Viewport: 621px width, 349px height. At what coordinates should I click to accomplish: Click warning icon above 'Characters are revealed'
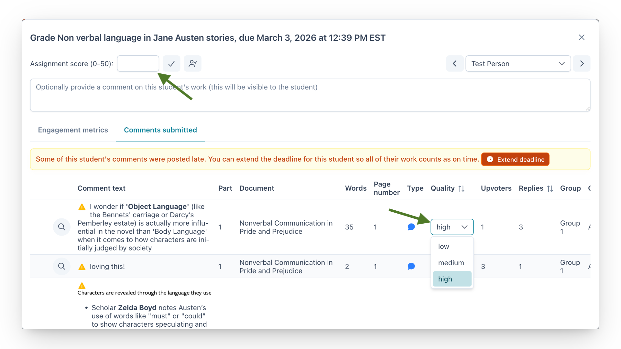pyautogui.click(x=82, y=286)
